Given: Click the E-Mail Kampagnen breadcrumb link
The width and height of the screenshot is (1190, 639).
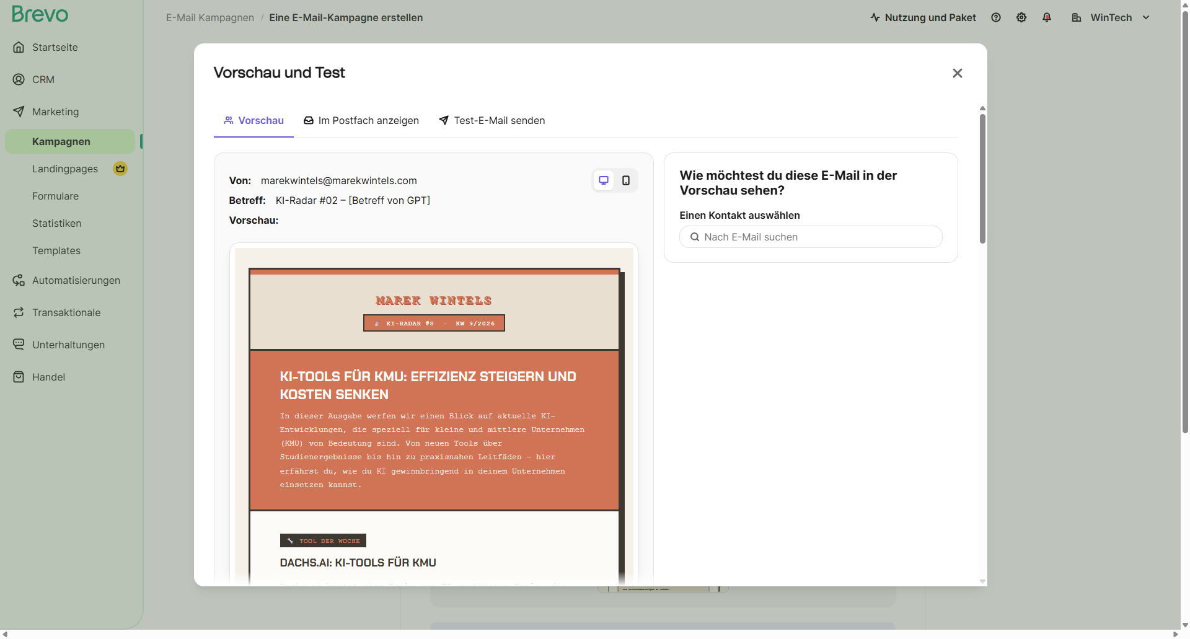Looking at the screenshot, I should pos(209,17).
